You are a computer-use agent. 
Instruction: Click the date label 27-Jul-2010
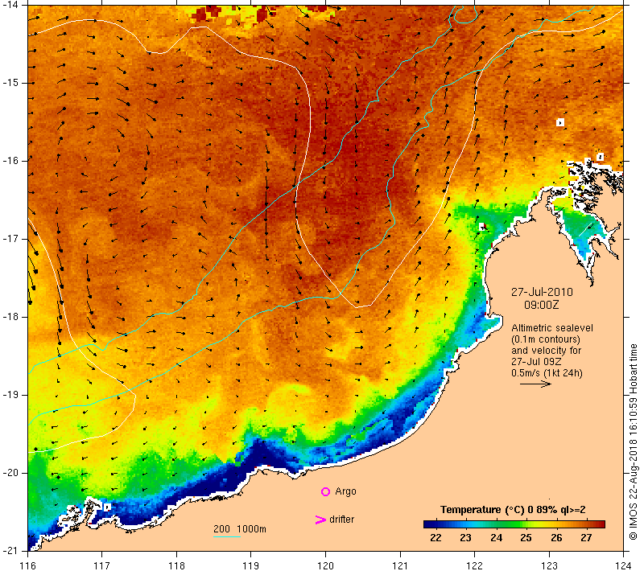[x=542, y=292]
